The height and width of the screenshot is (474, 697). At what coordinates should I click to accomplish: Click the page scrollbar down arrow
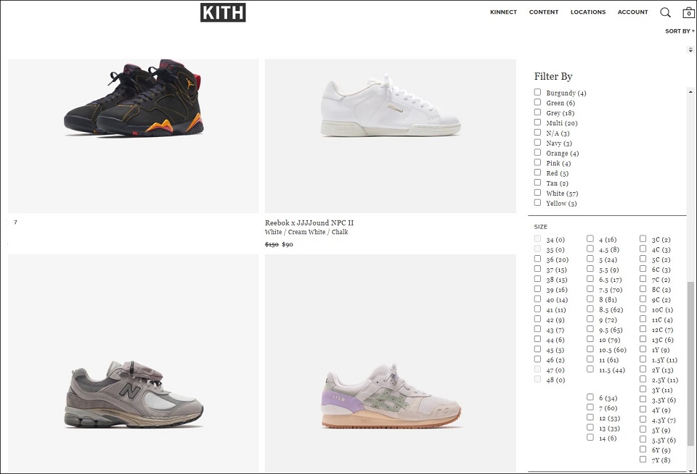pos(690,470)
